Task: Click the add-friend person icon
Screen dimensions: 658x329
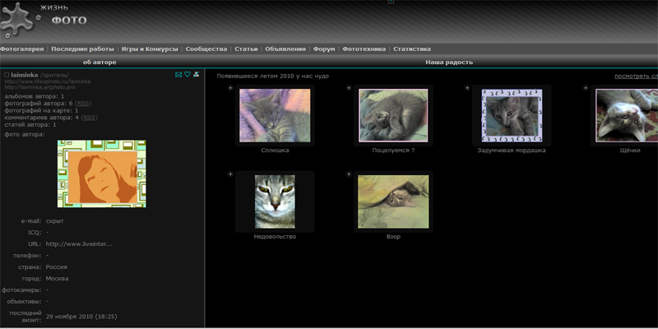Action: [x=197, y=75]
